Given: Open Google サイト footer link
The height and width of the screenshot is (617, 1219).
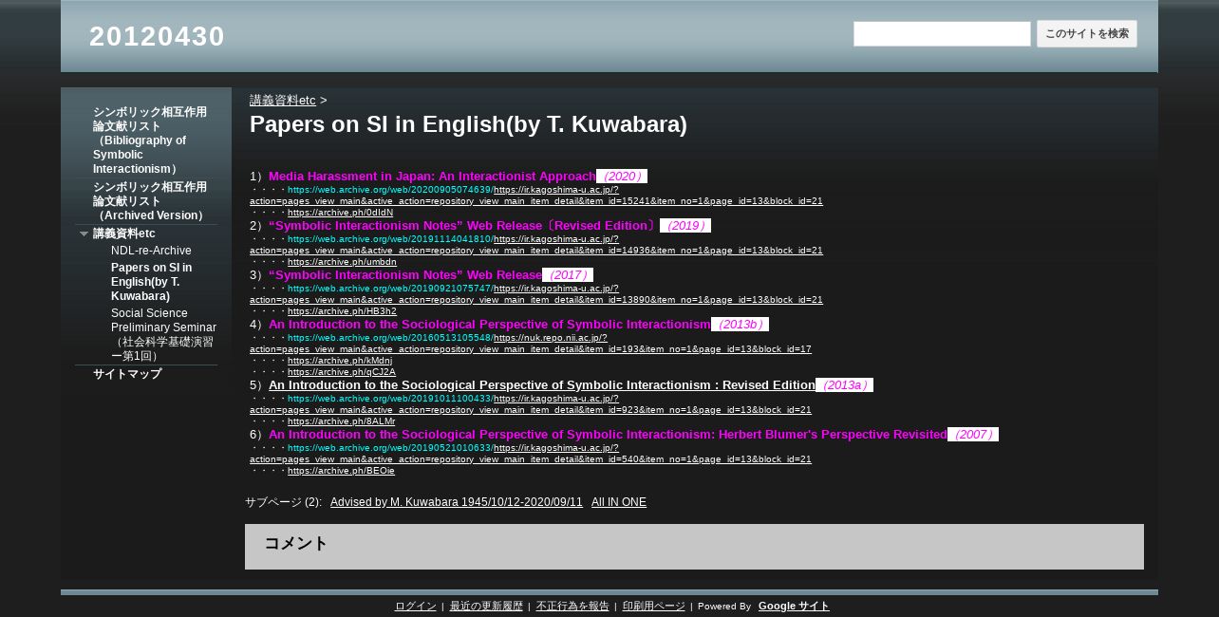Looking at the screenshot, I should point(794,607).
